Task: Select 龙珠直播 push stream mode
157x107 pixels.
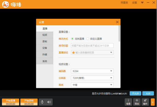Action: click(x=72, y=39)
